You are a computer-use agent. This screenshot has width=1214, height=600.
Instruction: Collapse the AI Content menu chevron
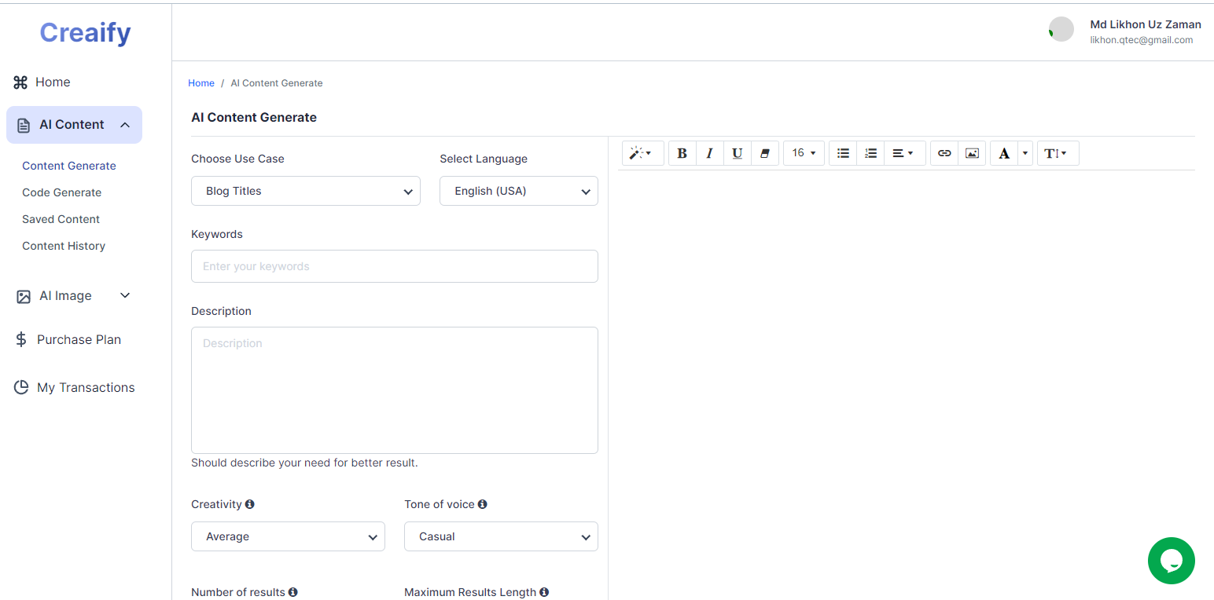coord(125,125)
